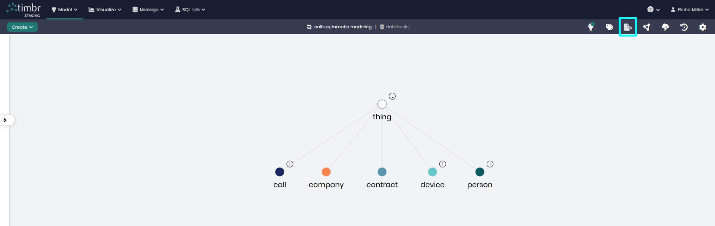
Task: Click the databricks datasource label
Action: tap(397, 27)
